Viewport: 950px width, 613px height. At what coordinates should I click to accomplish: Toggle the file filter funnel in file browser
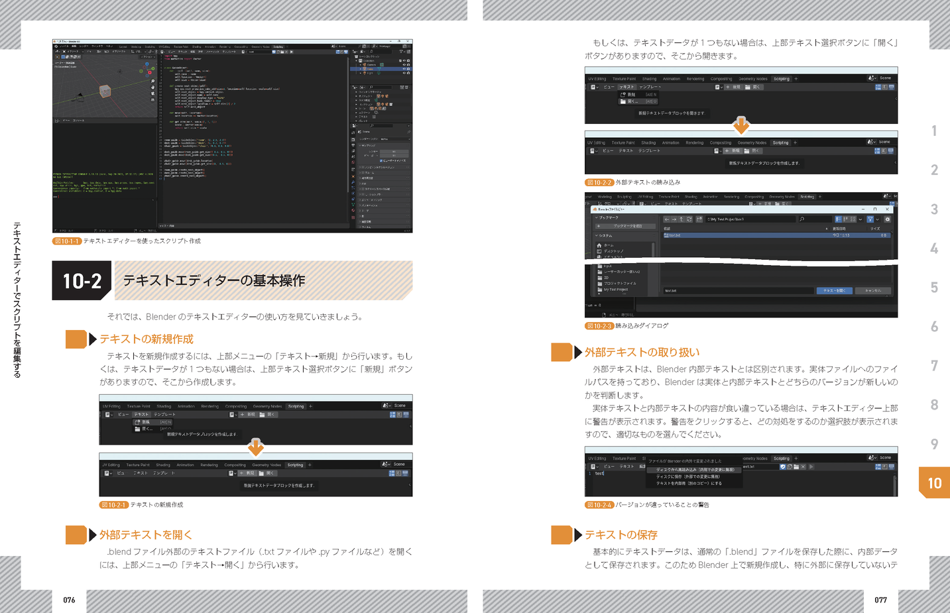point(870,219)
